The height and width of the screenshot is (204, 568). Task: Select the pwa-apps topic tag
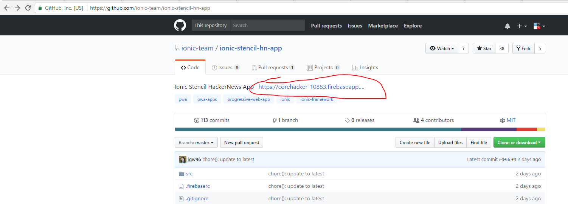point(207,99)
